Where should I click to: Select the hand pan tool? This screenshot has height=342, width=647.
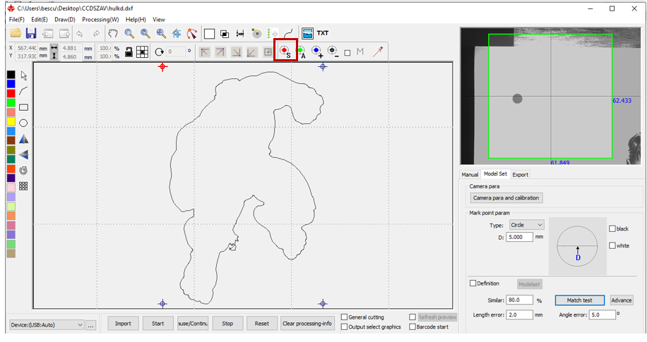(112, 33)
